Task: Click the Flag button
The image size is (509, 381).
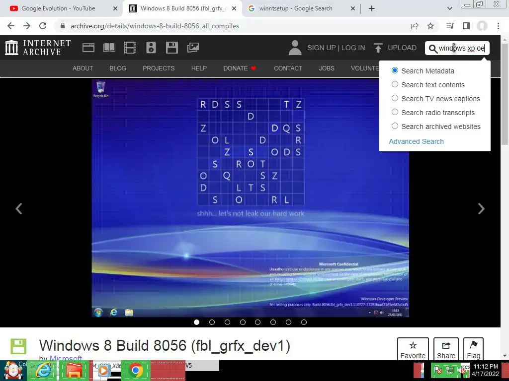Action: click(473, 349)
